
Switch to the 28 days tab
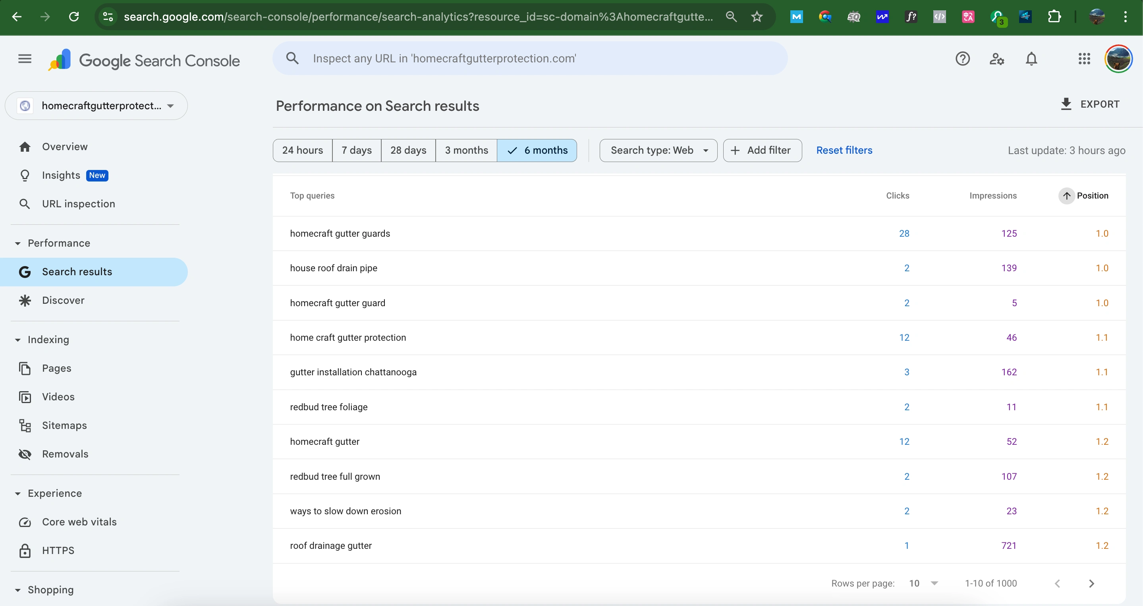[408, 151]
